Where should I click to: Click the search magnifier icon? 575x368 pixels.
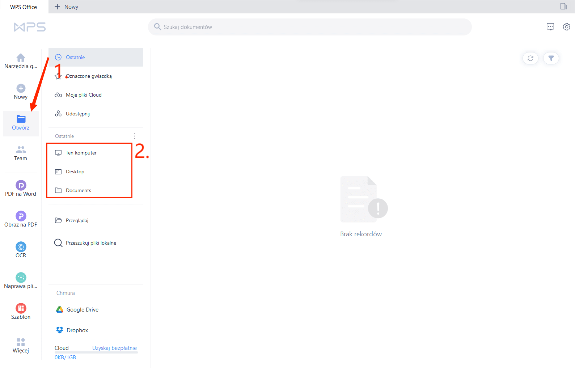(157, 27)
